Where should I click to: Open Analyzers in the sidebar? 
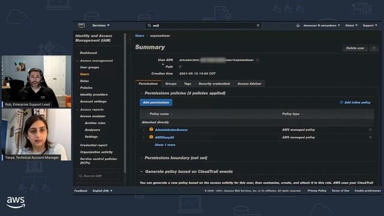pos(92,130)
